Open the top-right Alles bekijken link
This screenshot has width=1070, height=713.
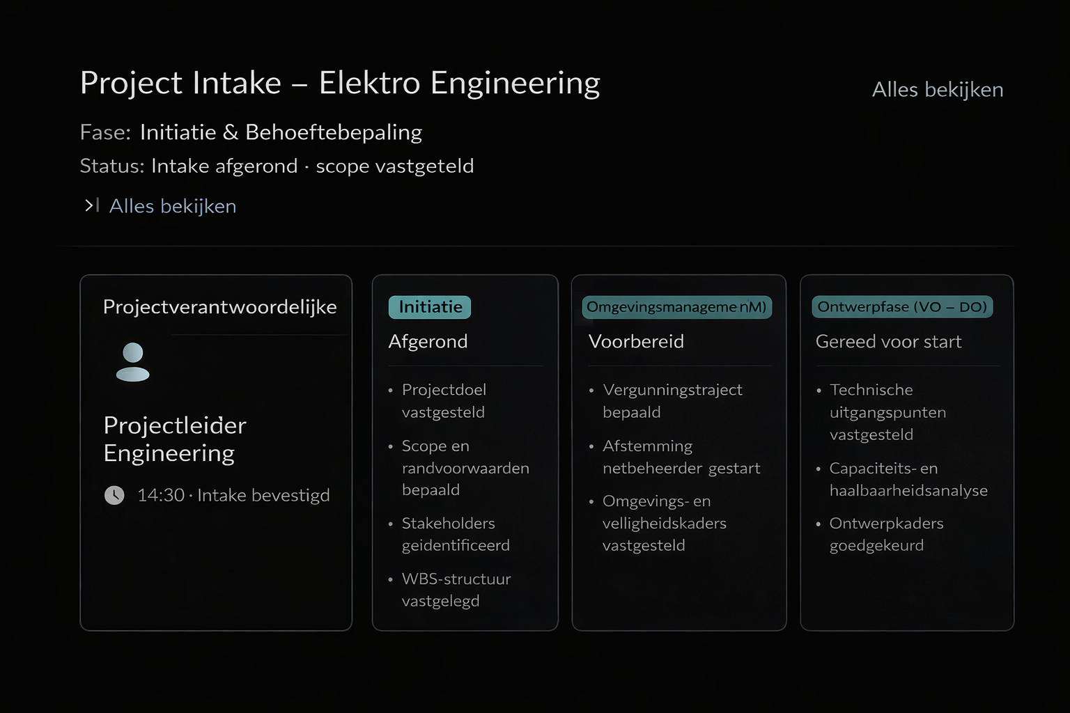(x=937, y=90)
